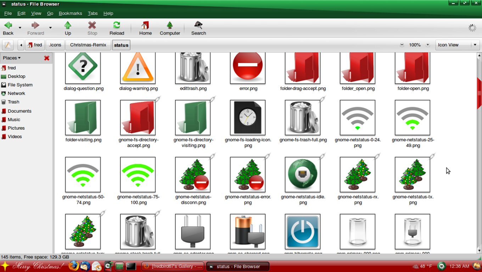Select the error.png red circle icon

pos(248,68)
